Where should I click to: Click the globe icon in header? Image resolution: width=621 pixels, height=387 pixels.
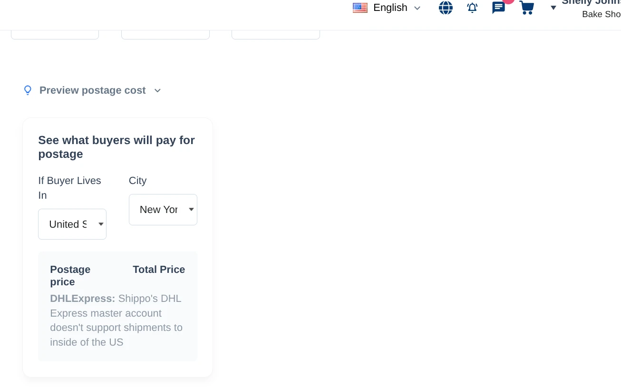(446, 8)
